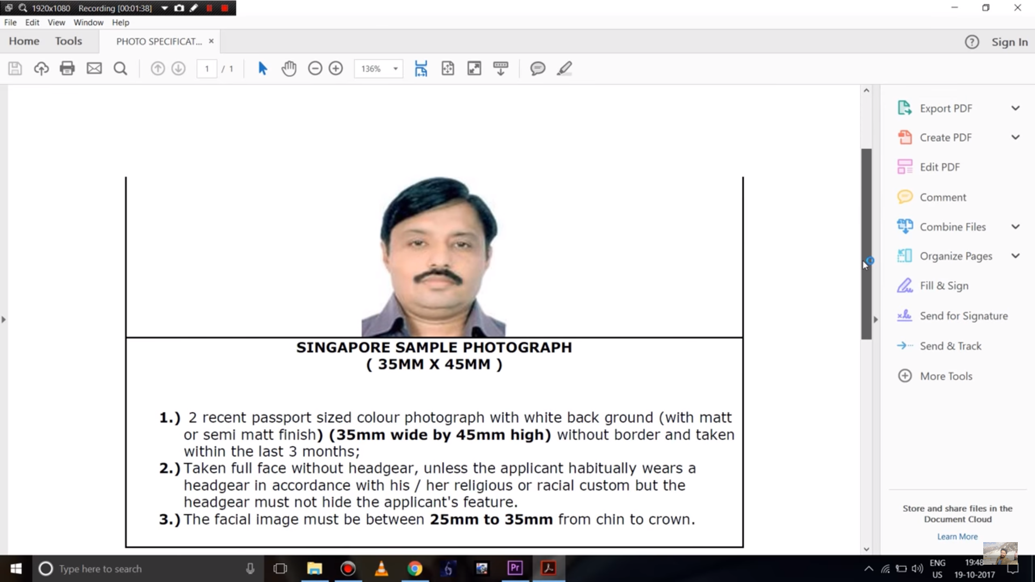This screenshot has height=582, width=1035.
Task: Select the Hand tool for panning
Action: 289,68
